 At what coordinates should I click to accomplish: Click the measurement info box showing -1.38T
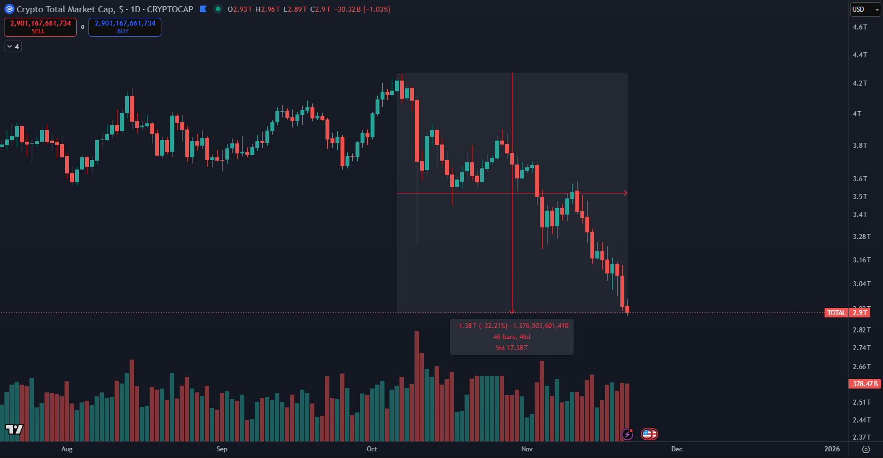pyautogui.click(x=511, y=337)
